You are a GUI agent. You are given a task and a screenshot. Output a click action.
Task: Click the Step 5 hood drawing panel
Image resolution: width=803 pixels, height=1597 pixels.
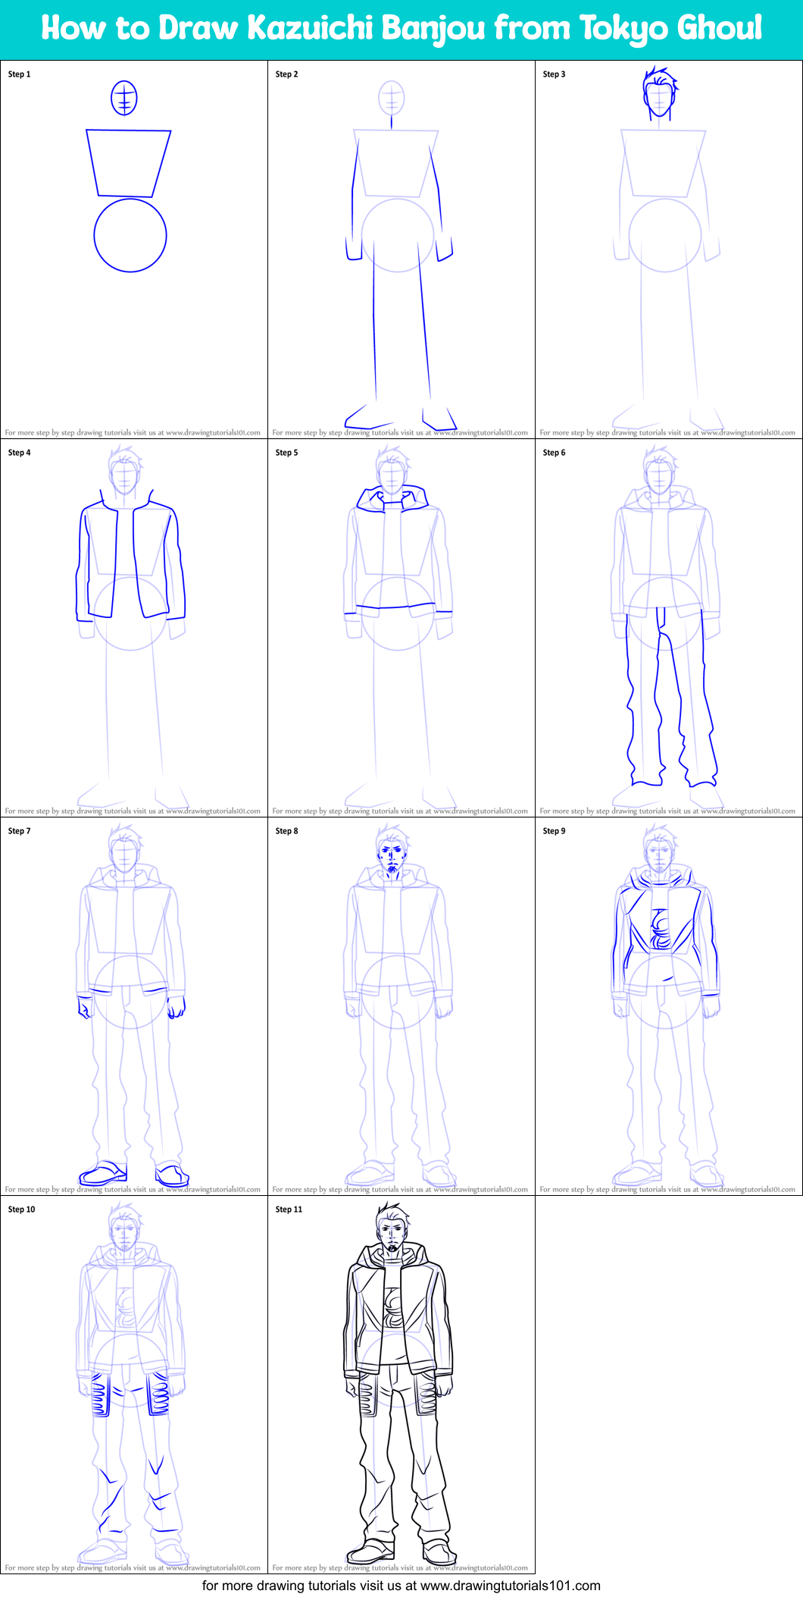(401, 628)
